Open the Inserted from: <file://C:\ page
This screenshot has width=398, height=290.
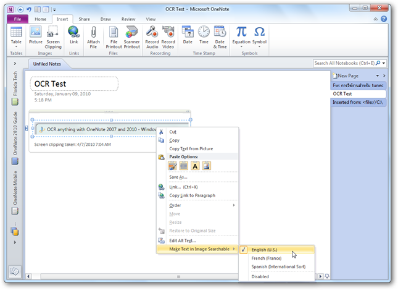coord(358,102)
